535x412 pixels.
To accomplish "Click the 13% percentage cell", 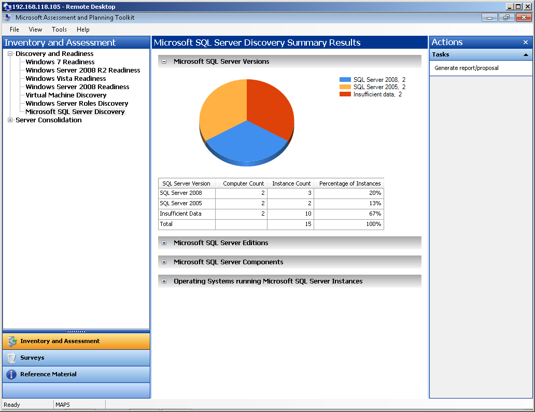I will click(349, 203).
